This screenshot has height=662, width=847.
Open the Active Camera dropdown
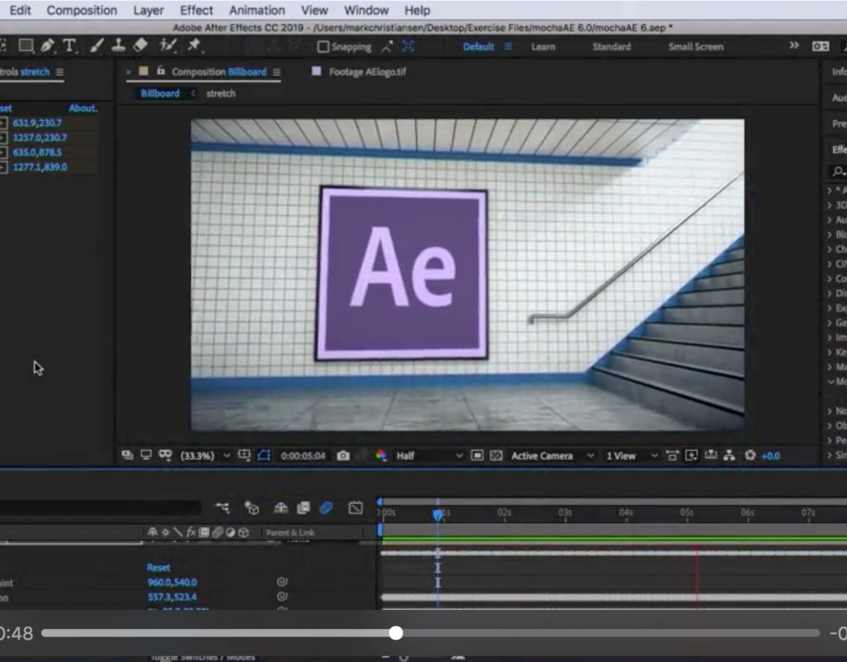click(x=552, y=456)
